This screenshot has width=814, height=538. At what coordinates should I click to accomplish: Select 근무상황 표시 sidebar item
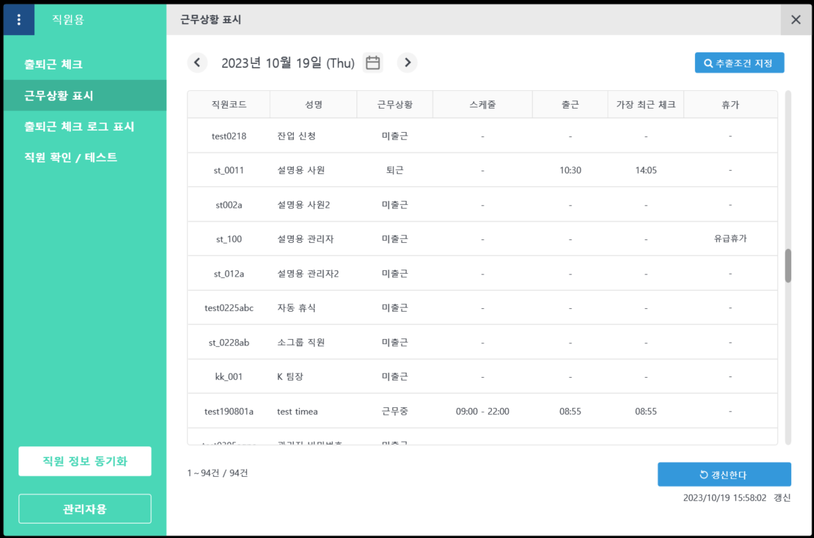pos(59,96)
